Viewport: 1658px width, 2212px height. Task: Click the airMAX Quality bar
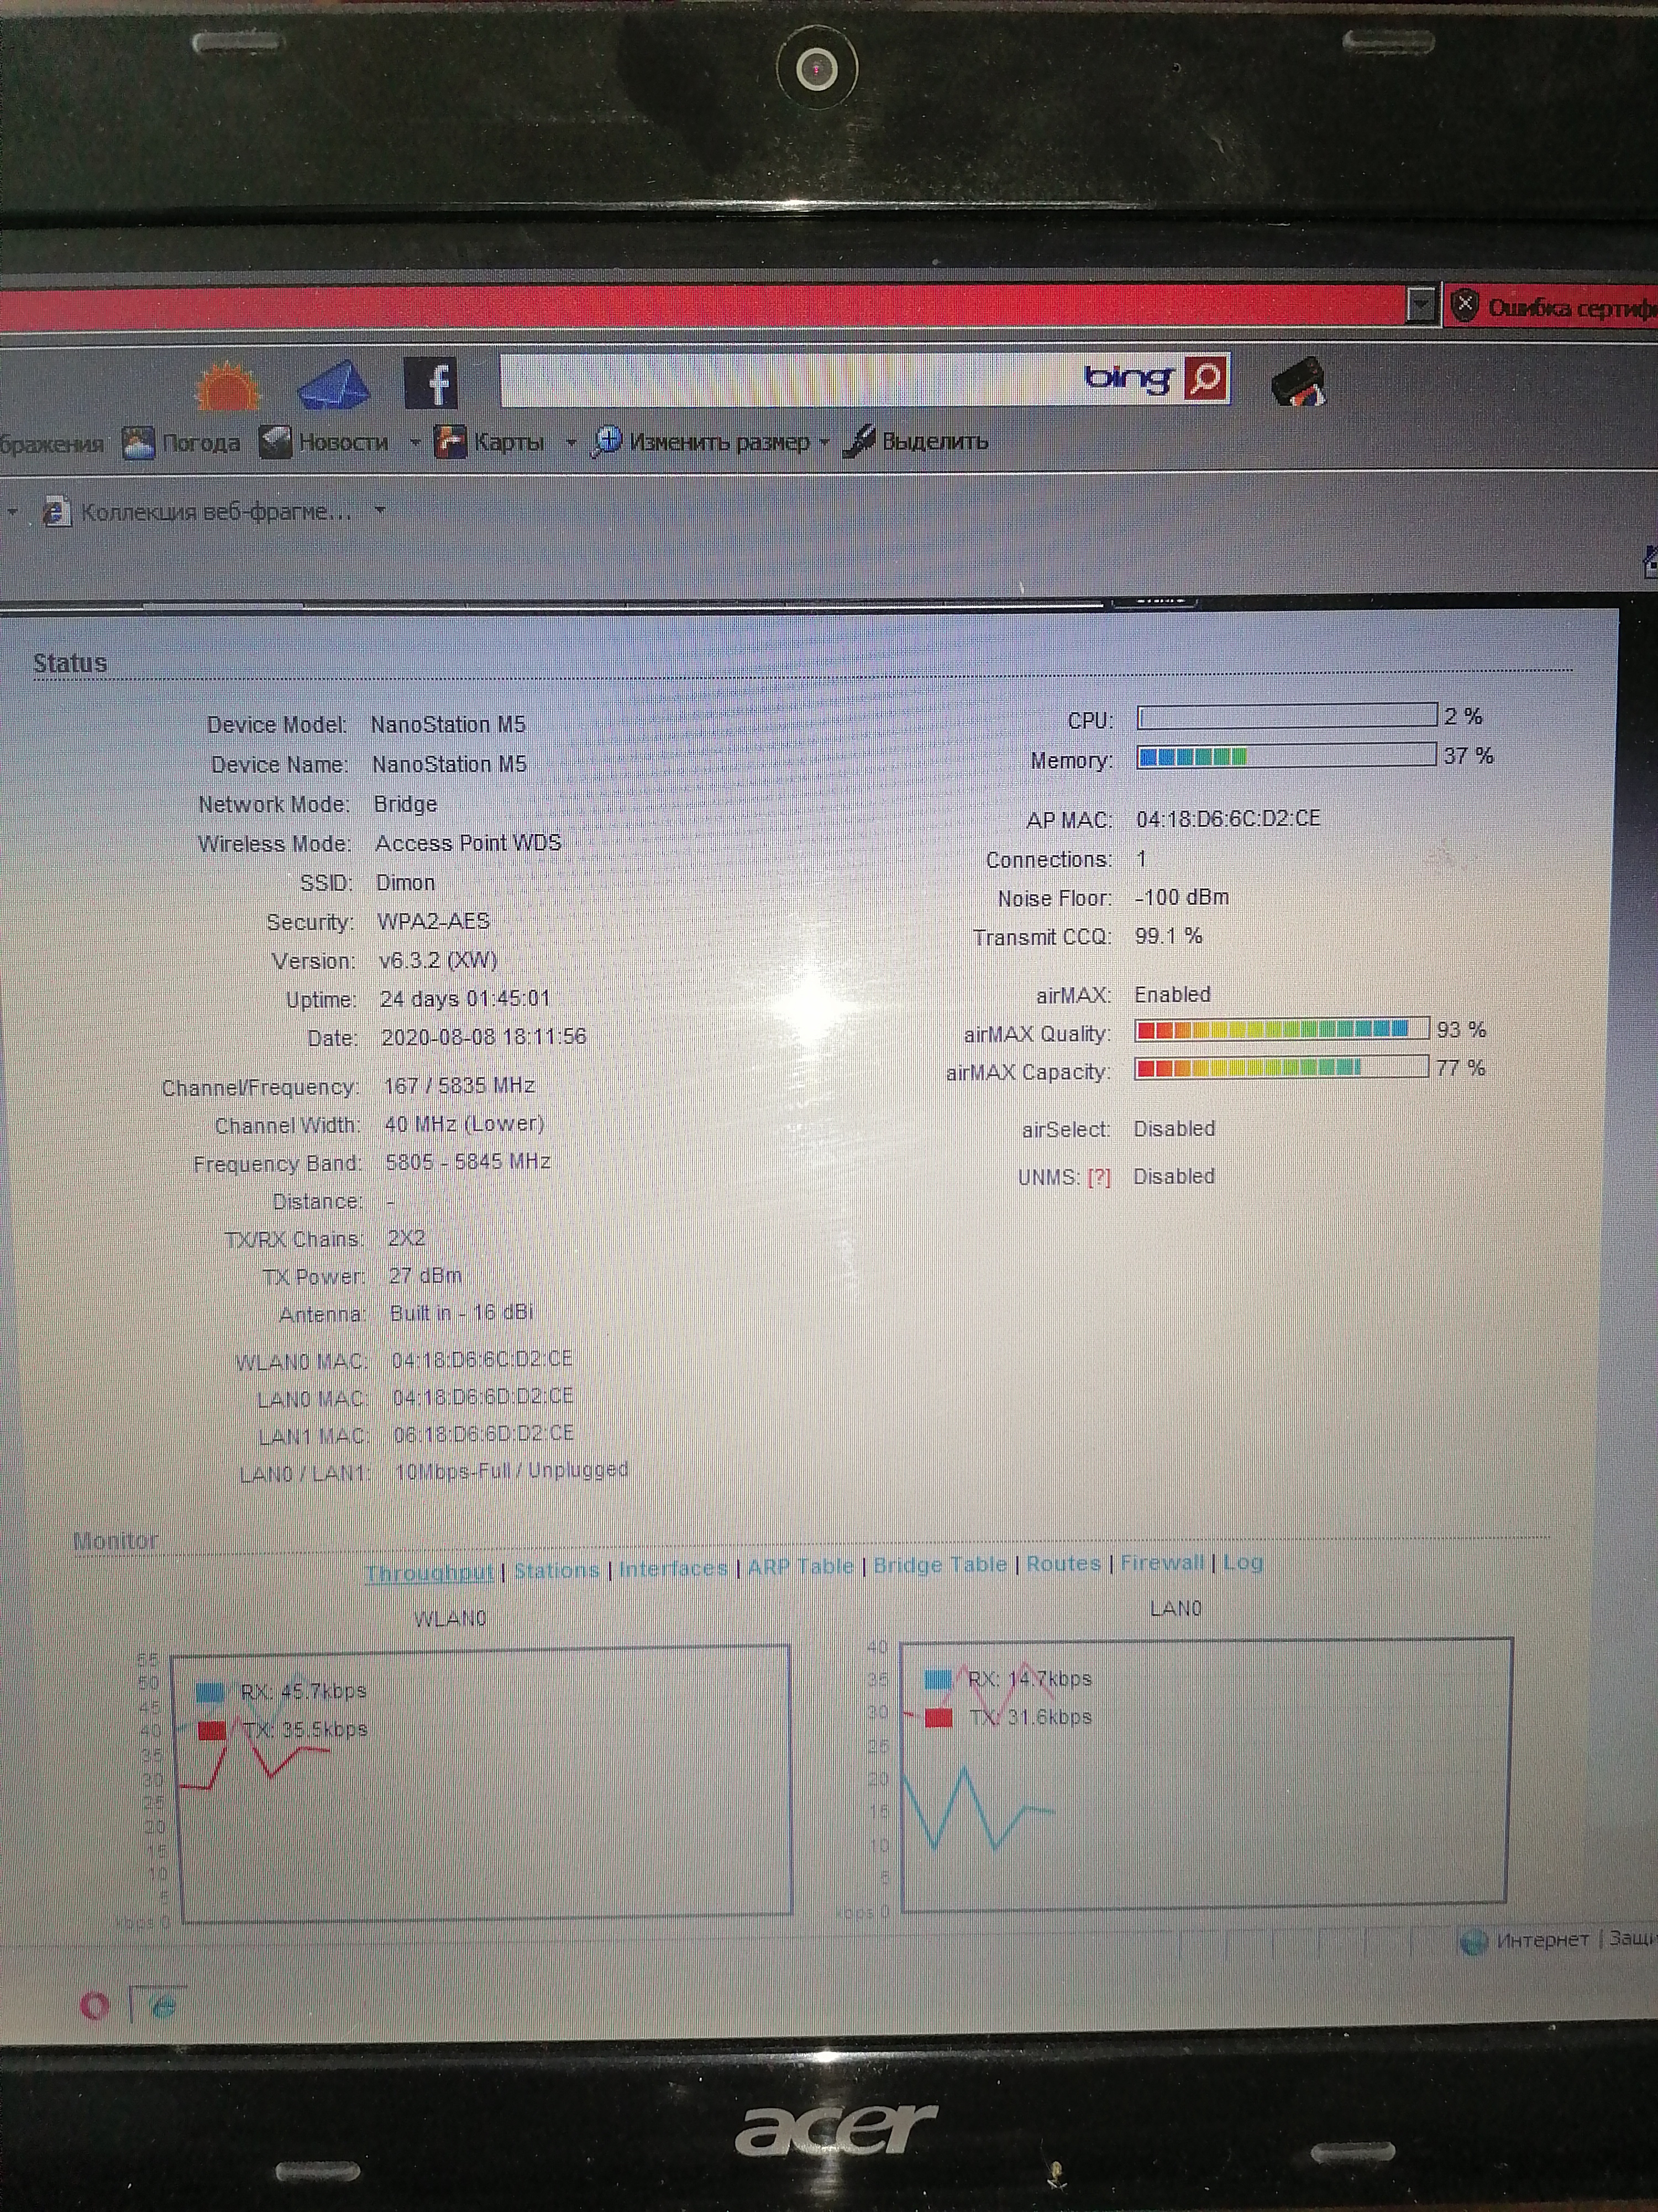[1281, 1029]
